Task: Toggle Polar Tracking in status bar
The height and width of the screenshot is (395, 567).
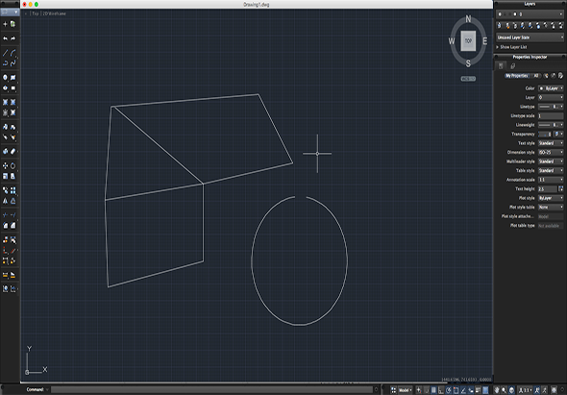Action: pos(449,390)
